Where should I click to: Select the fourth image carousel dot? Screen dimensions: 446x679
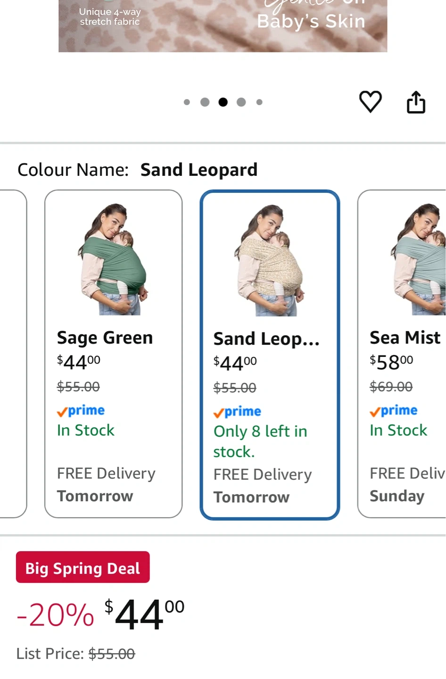click(241, 102)
